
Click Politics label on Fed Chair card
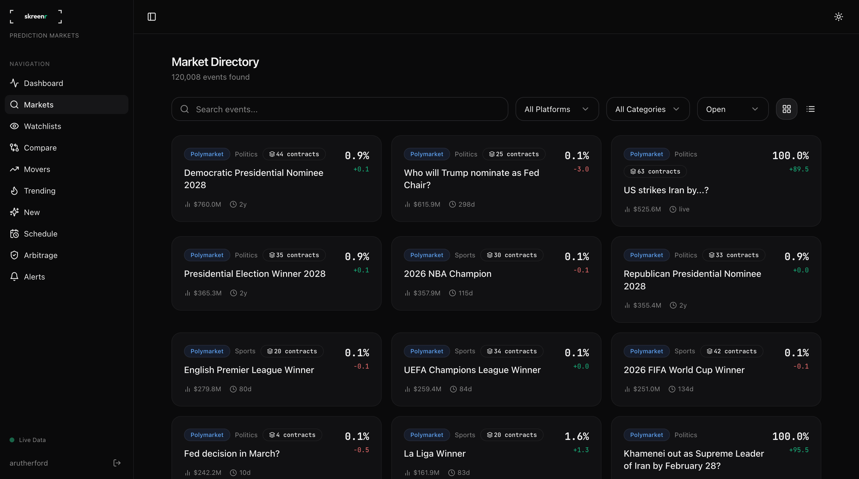pyautogui.click(x=466, y=154)
